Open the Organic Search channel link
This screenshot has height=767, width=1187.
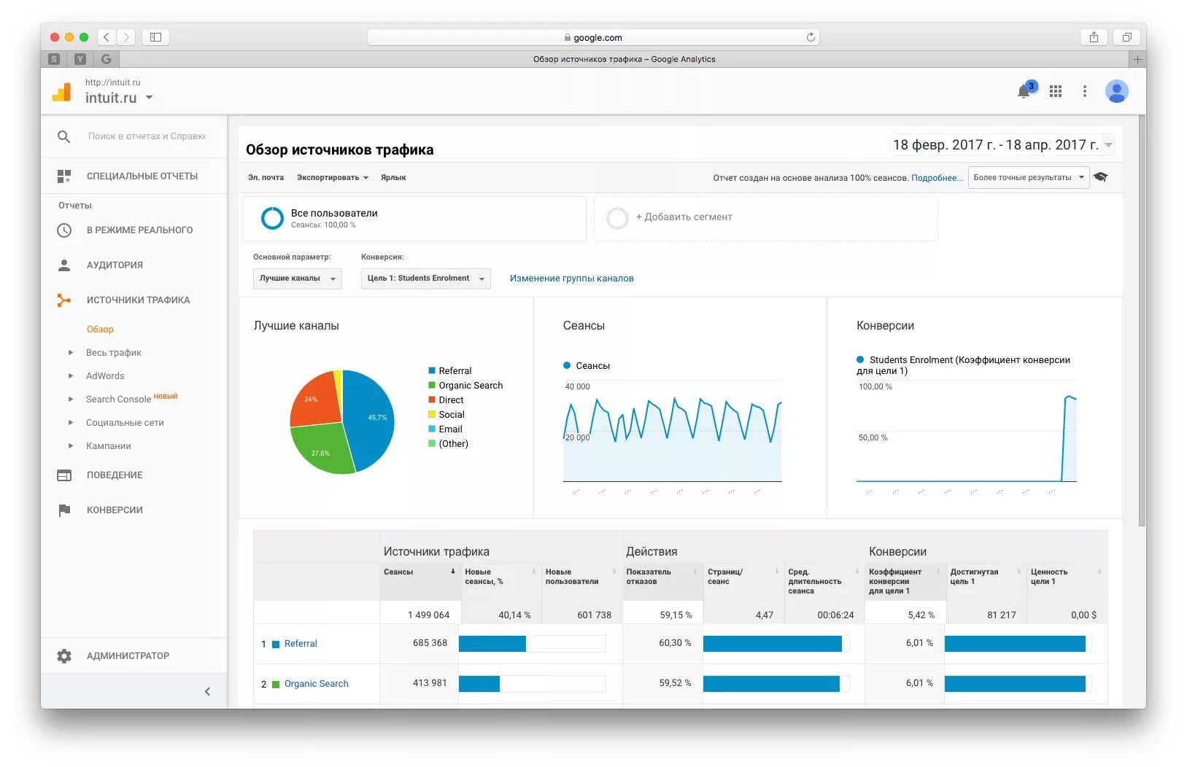(316, 684)
